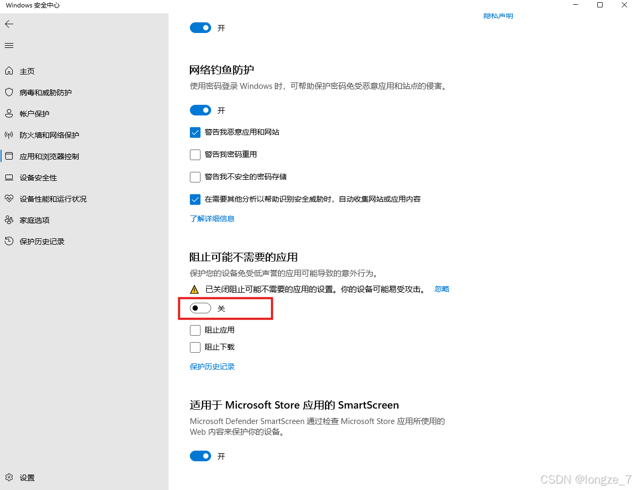Turn on the 阻止可能不需要的应用 toggle
The height and width of the screenshot is (490, 634).
coord(201,308)
